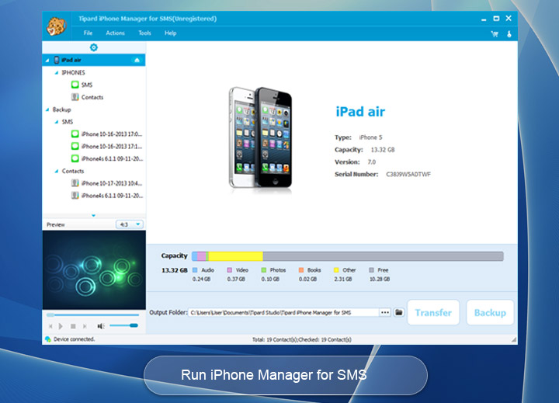Screen dimensions: 559x403
Task: Collapse the IPHONES tree node
Action: [x=57, y=73]
